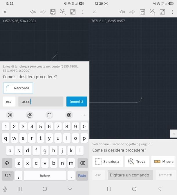Focus the 'Digitare un comando' field
177x195 pixels.
(130, 175)
